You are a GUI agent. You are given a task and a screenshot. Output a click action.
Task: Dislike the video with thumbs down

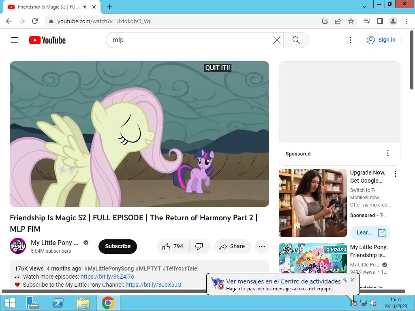point(199,247)
